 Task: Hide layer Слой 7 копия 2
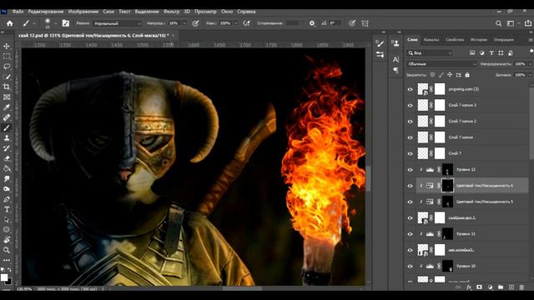tap(410, 122)
